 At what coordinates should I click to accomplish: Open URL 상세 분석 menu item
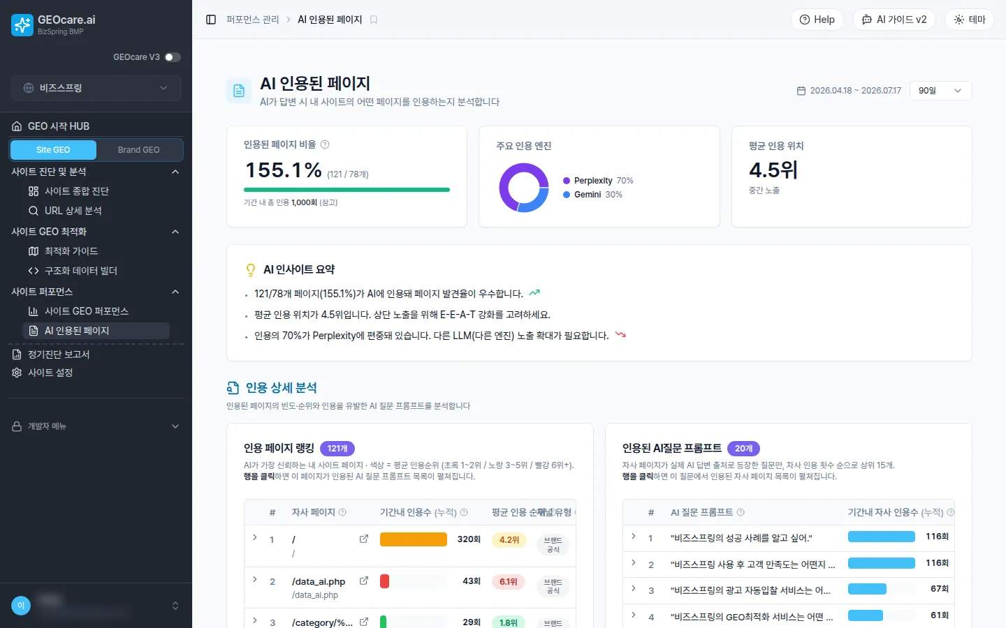96,211
